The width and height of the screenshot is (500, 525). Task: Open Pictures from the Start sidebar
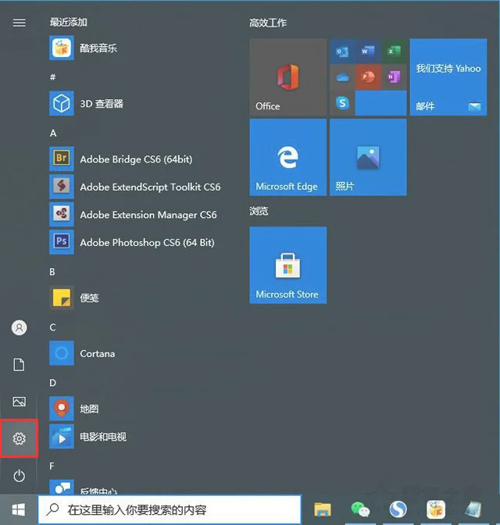tap(19, 402)
